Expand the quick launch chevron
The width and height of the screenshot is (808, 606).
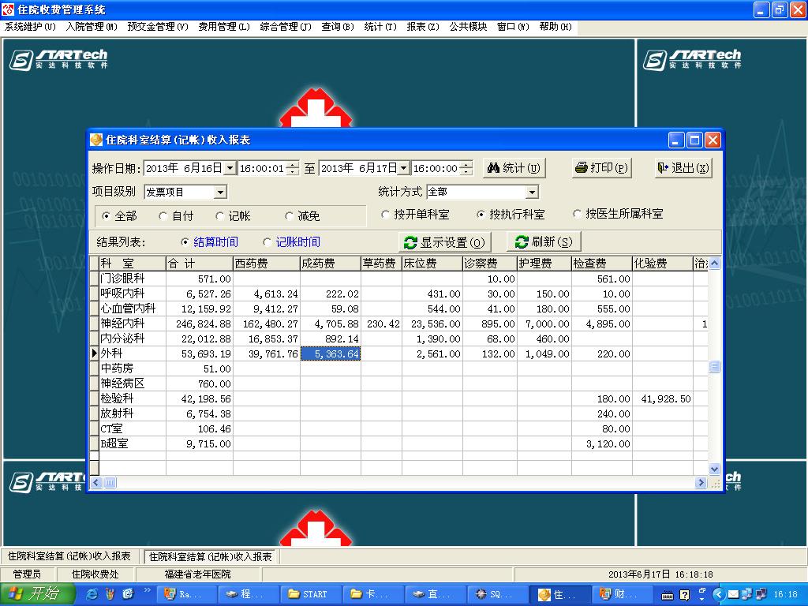click(147, 590)
